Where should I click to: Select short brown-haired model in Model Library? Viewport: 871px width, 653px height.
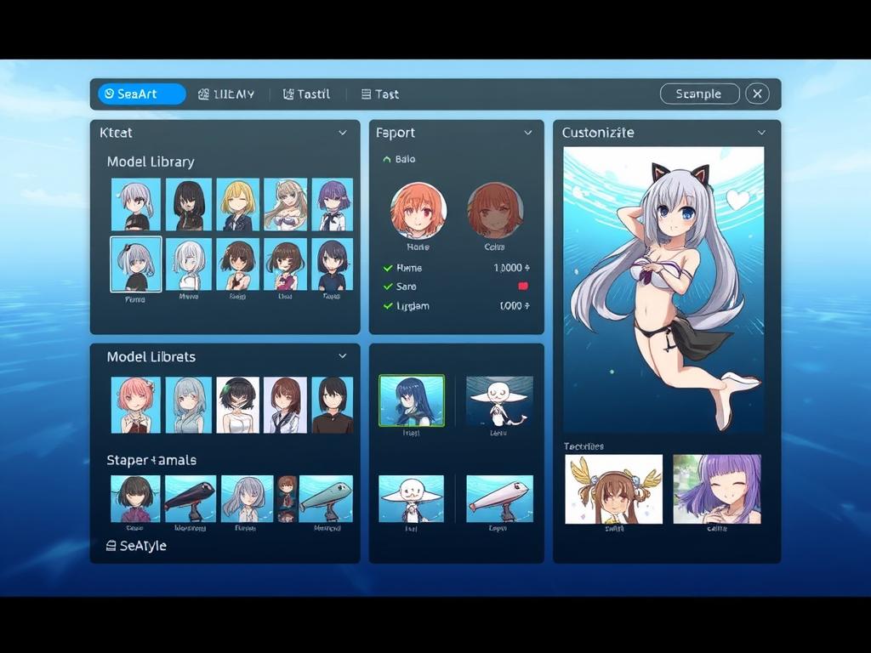click(x=238, y=264)
